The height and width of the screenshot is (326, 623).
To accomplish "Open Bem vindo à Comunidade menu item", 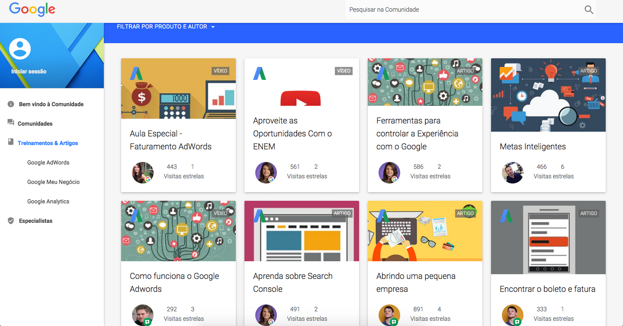I will [x=52, y=104].
